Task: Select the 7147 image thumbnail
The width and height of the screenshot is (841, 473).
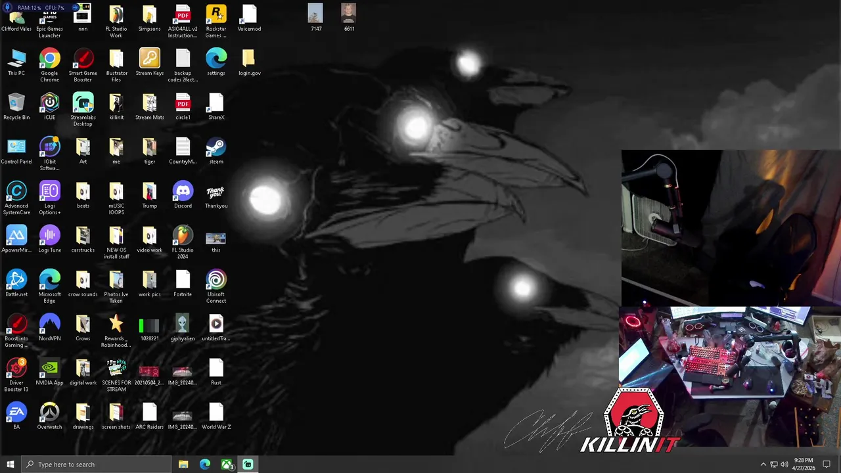Action: (x=316, y=18)
